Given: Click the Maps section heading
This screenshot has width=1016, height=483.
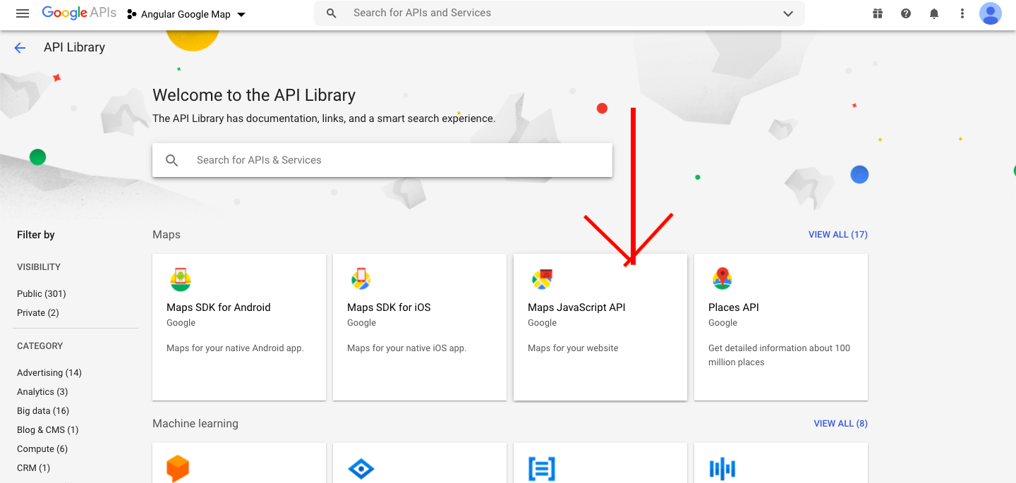Looking at the screenshot, I should (x=167, y=235).
